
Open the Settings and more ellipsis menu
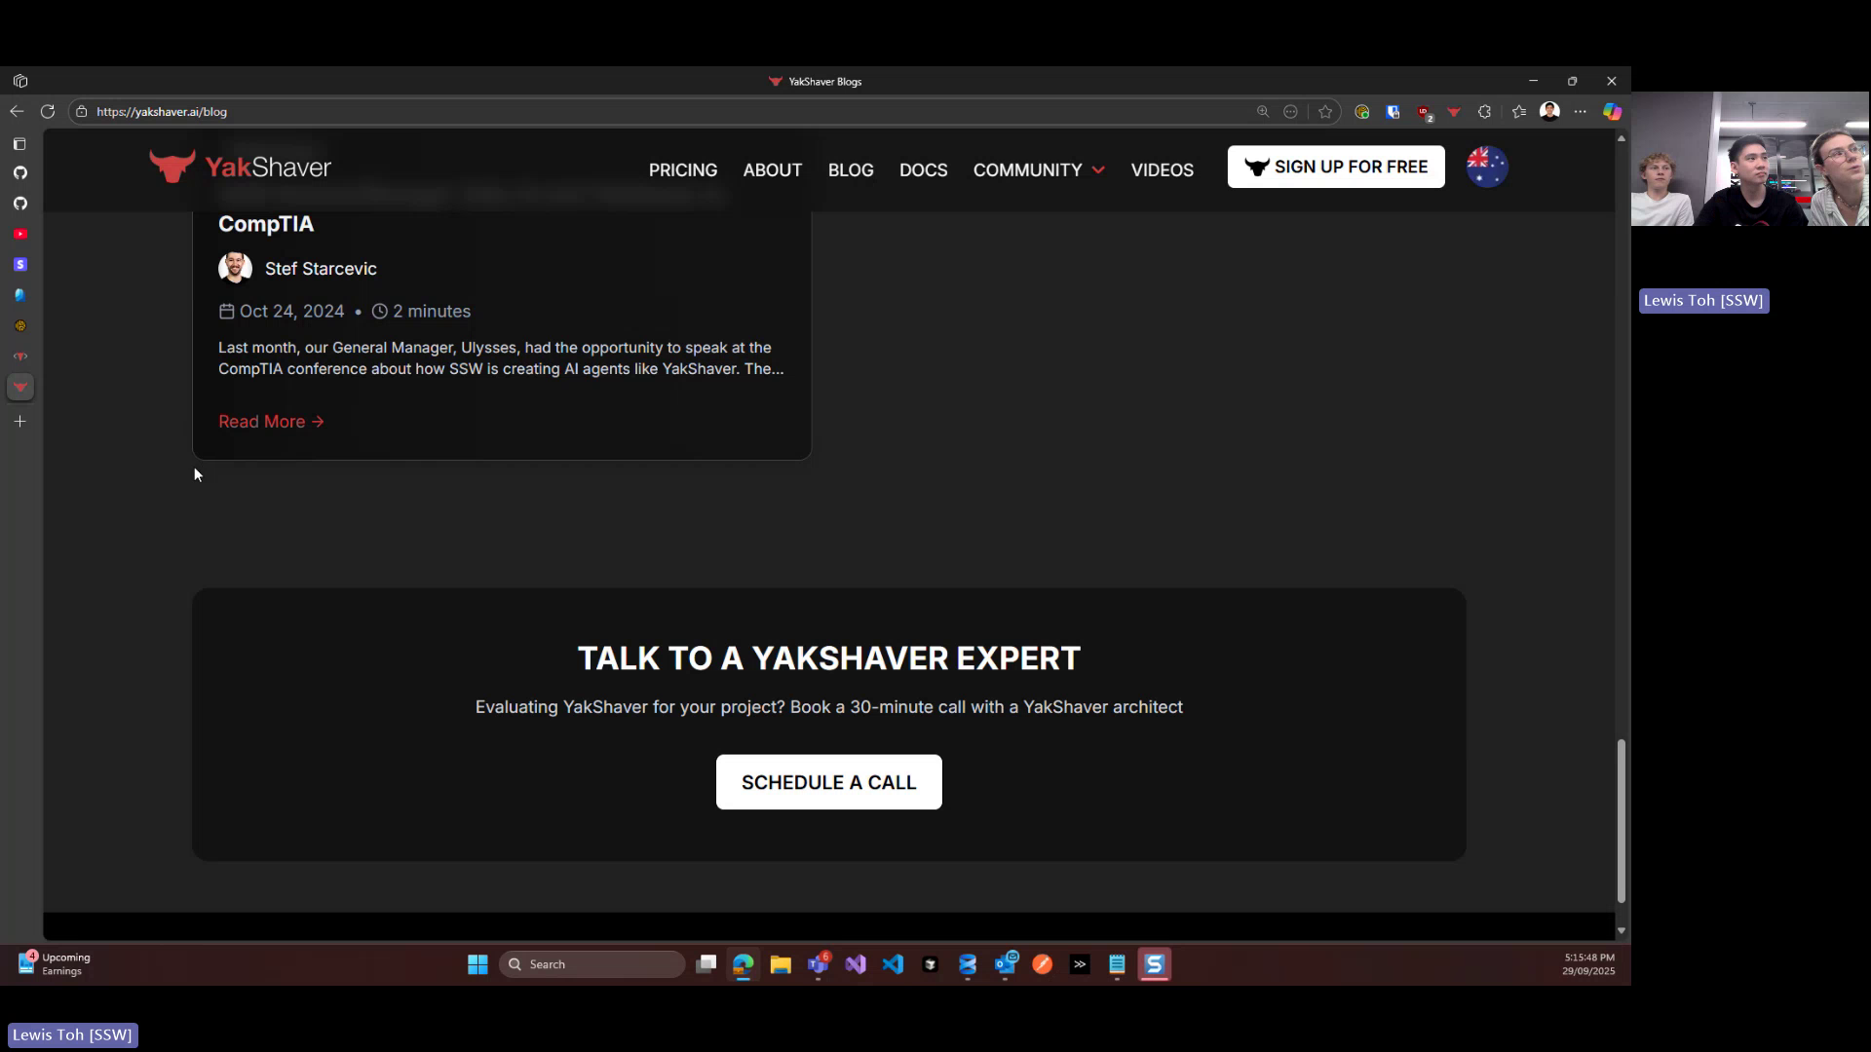tap(1581, 111)
